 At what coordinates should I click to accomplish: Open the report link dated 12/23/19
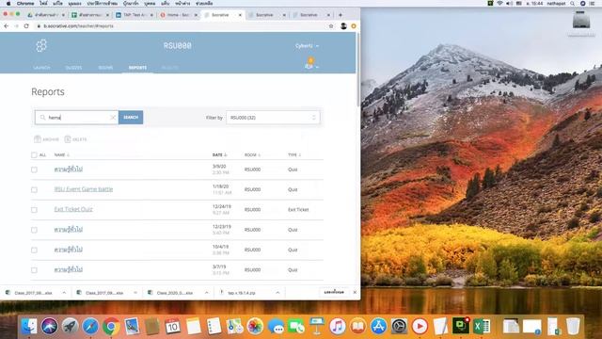pyautogui.click(x=69, y=230)
